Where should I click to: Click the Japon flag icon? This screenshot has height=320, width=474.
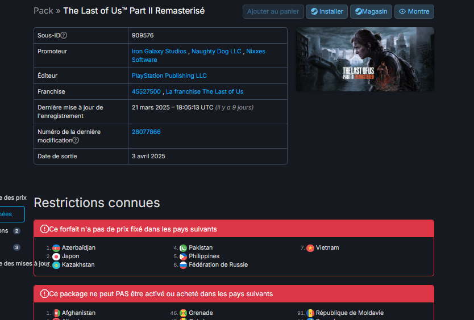[56, 256]
